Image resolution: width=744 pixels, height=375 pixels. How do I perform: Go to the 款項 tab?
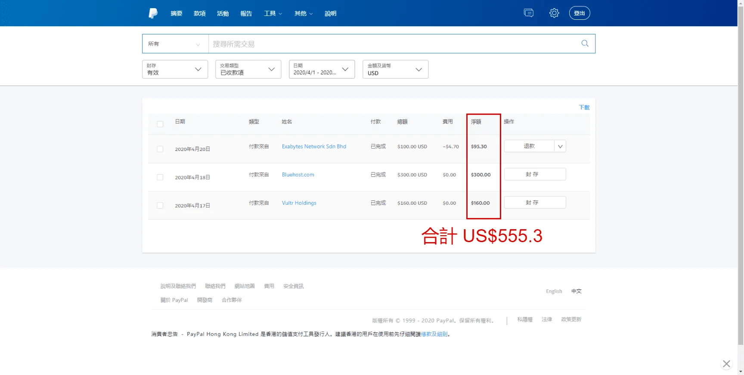coord(199,13)
